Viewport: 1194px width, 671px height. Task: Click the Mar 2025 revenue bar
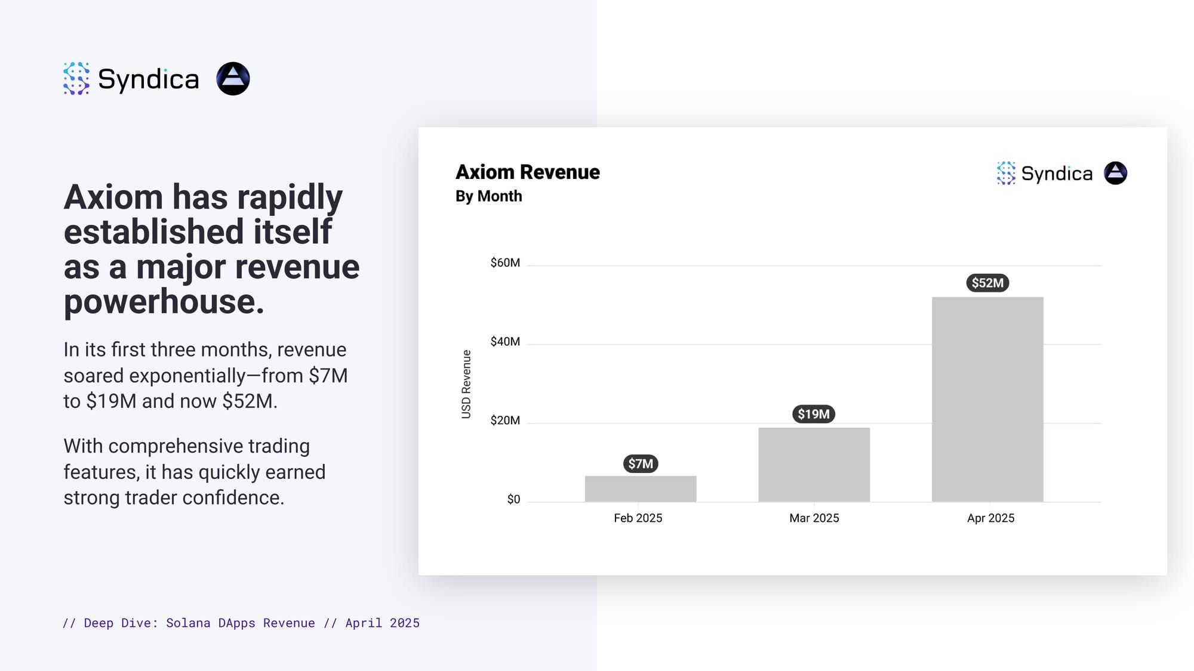click(814, 465)
